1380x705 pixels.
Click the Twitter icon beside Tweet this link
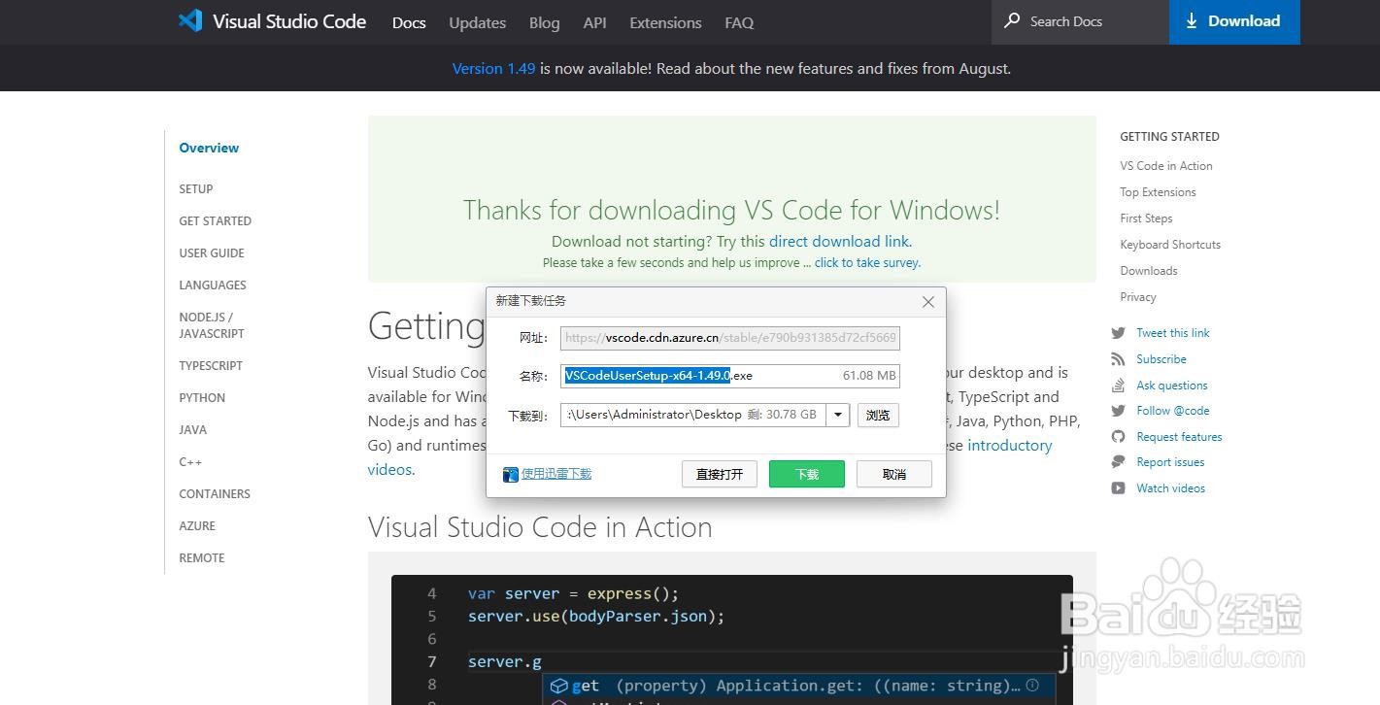(1119, 333)
